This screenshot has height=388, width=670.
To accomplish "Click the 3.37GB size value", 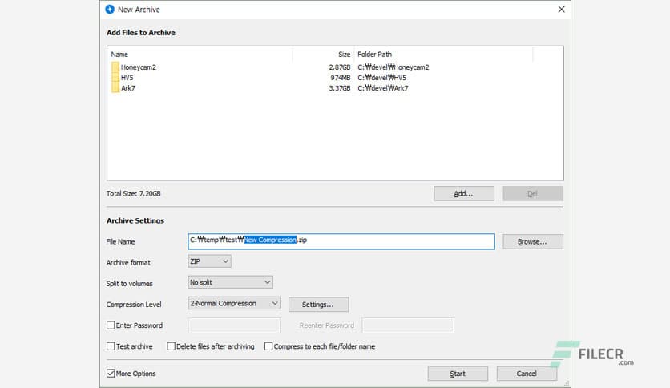I will click(340, 88).
